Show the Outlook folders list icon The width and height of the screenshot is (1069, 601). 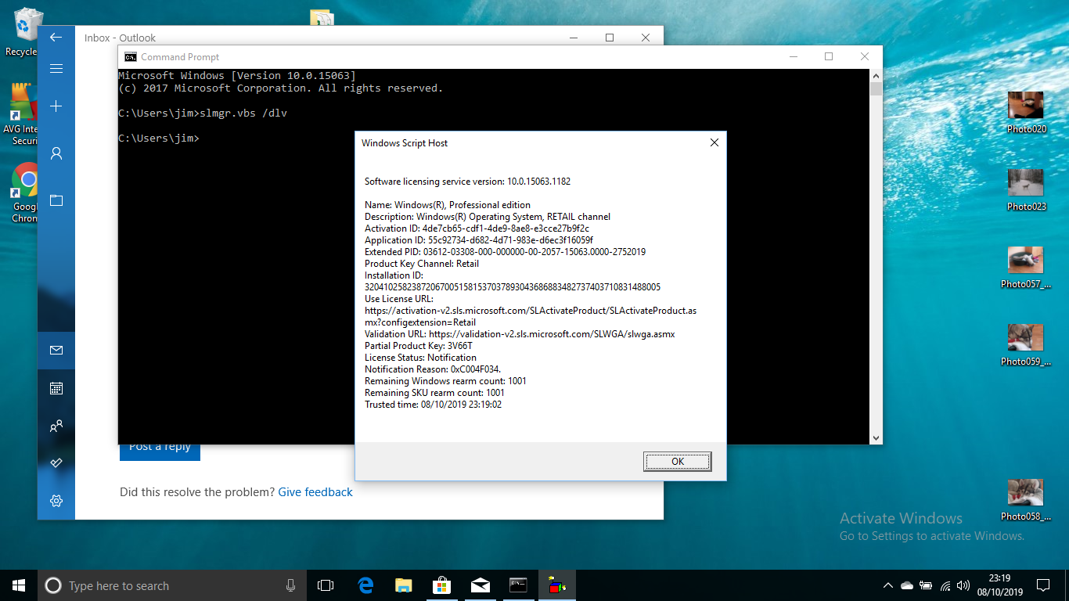(x=56, y=200)
